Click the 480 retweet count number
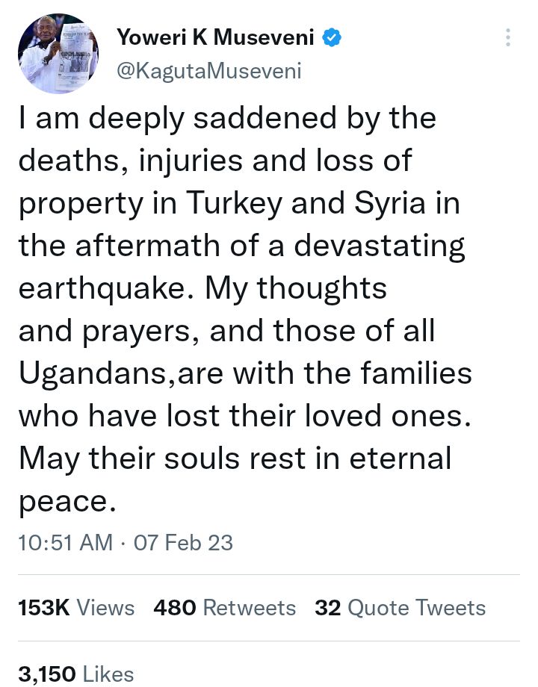Viewport: 538px width, 687px height. click(174, 608)
